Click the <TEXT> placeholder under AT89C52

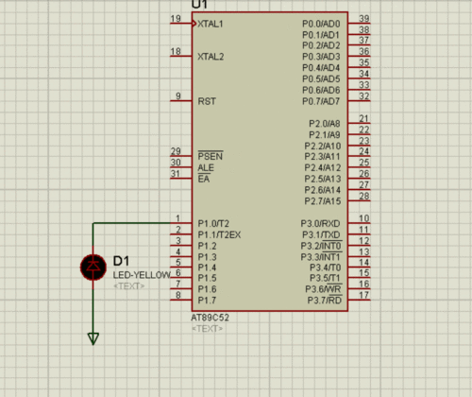[207, 329]
